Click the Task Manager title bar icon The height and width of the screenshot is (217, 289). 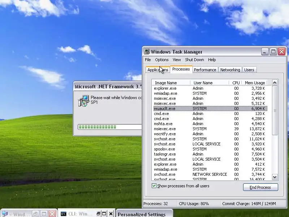(147, 51)
